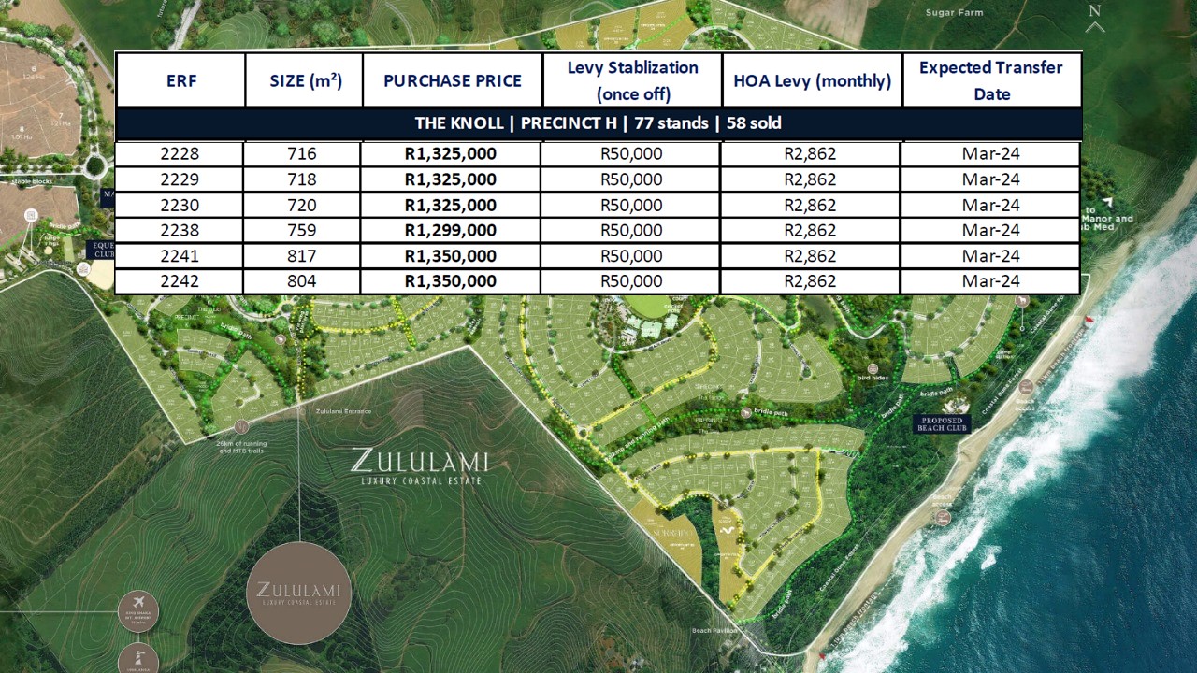The width and height of the screenshot is (1197, 673).
Task: Click the HOA Levy (monthly) header
Action: tap(813, 80)
